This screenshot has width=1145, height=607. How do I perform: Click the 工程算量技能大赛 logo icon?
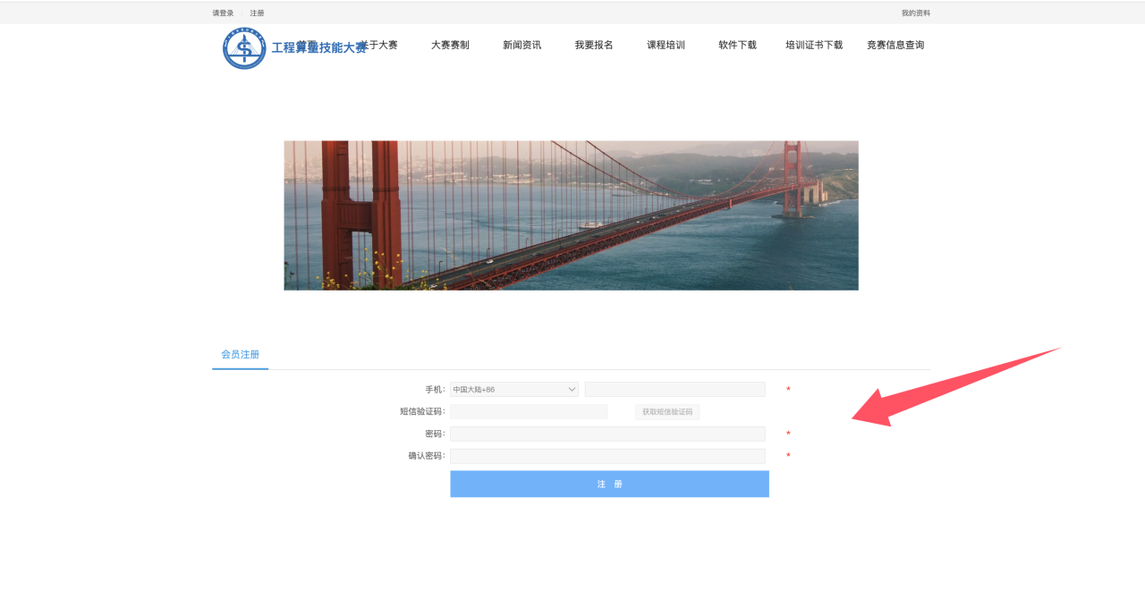[x=244, y=47]
